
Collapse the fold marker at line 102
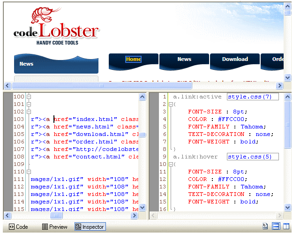pos(29,112)
